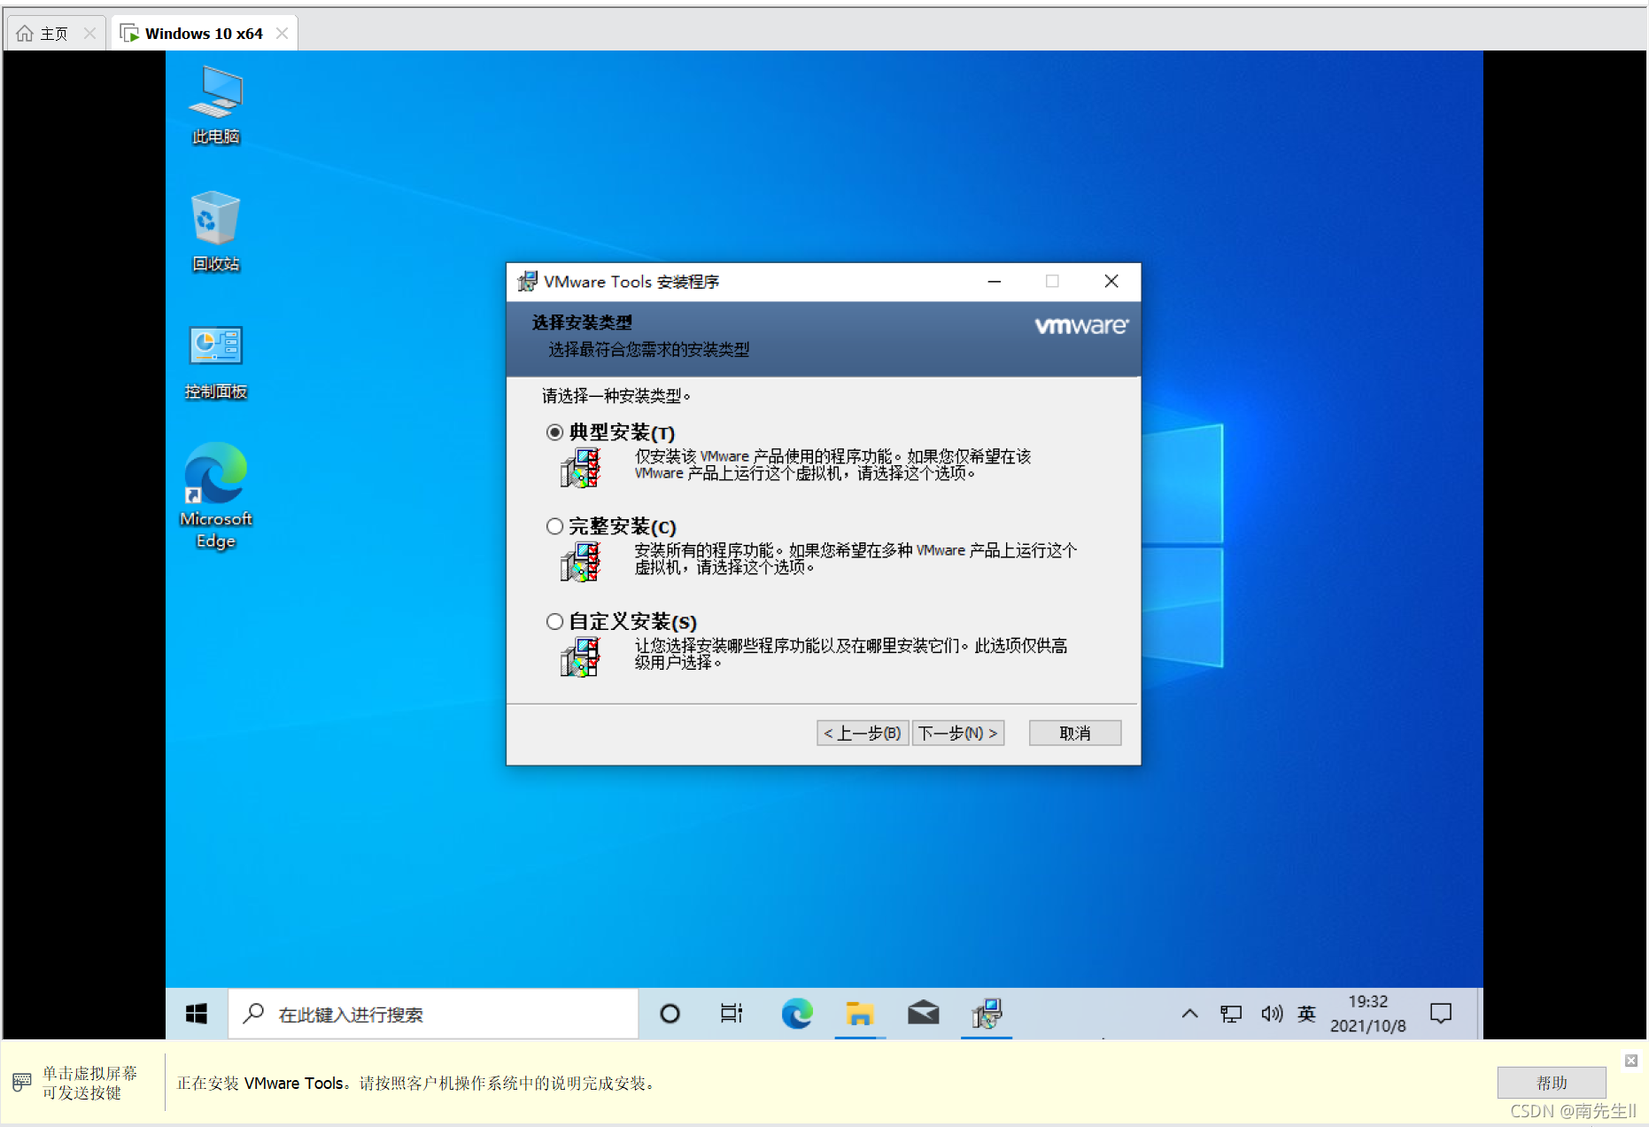The width and height of the screenshot is (1649, 1127).
Task: Click the vmware logo in installer header
Action: click(x=1081, y=325)
